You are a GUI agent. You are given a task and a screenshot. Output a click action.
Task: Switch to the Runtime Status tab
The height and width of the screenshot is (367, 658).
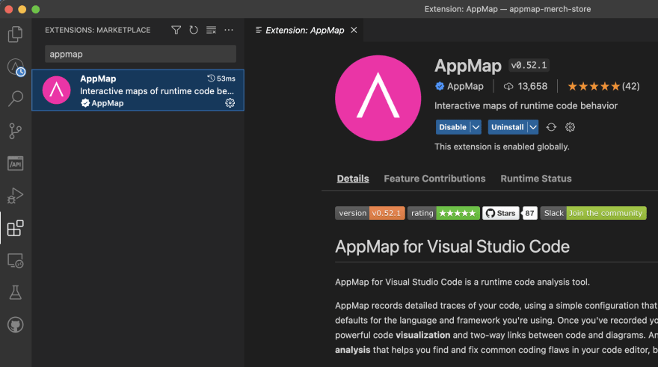pyautogui.click(x=536, y=179)
